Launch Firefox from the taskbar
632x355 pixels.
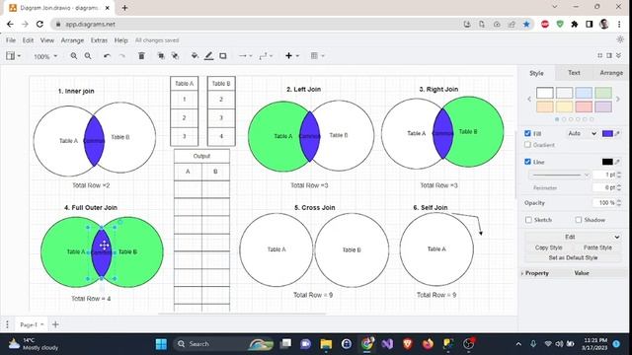pyautogui.click(x=428, y=344)
